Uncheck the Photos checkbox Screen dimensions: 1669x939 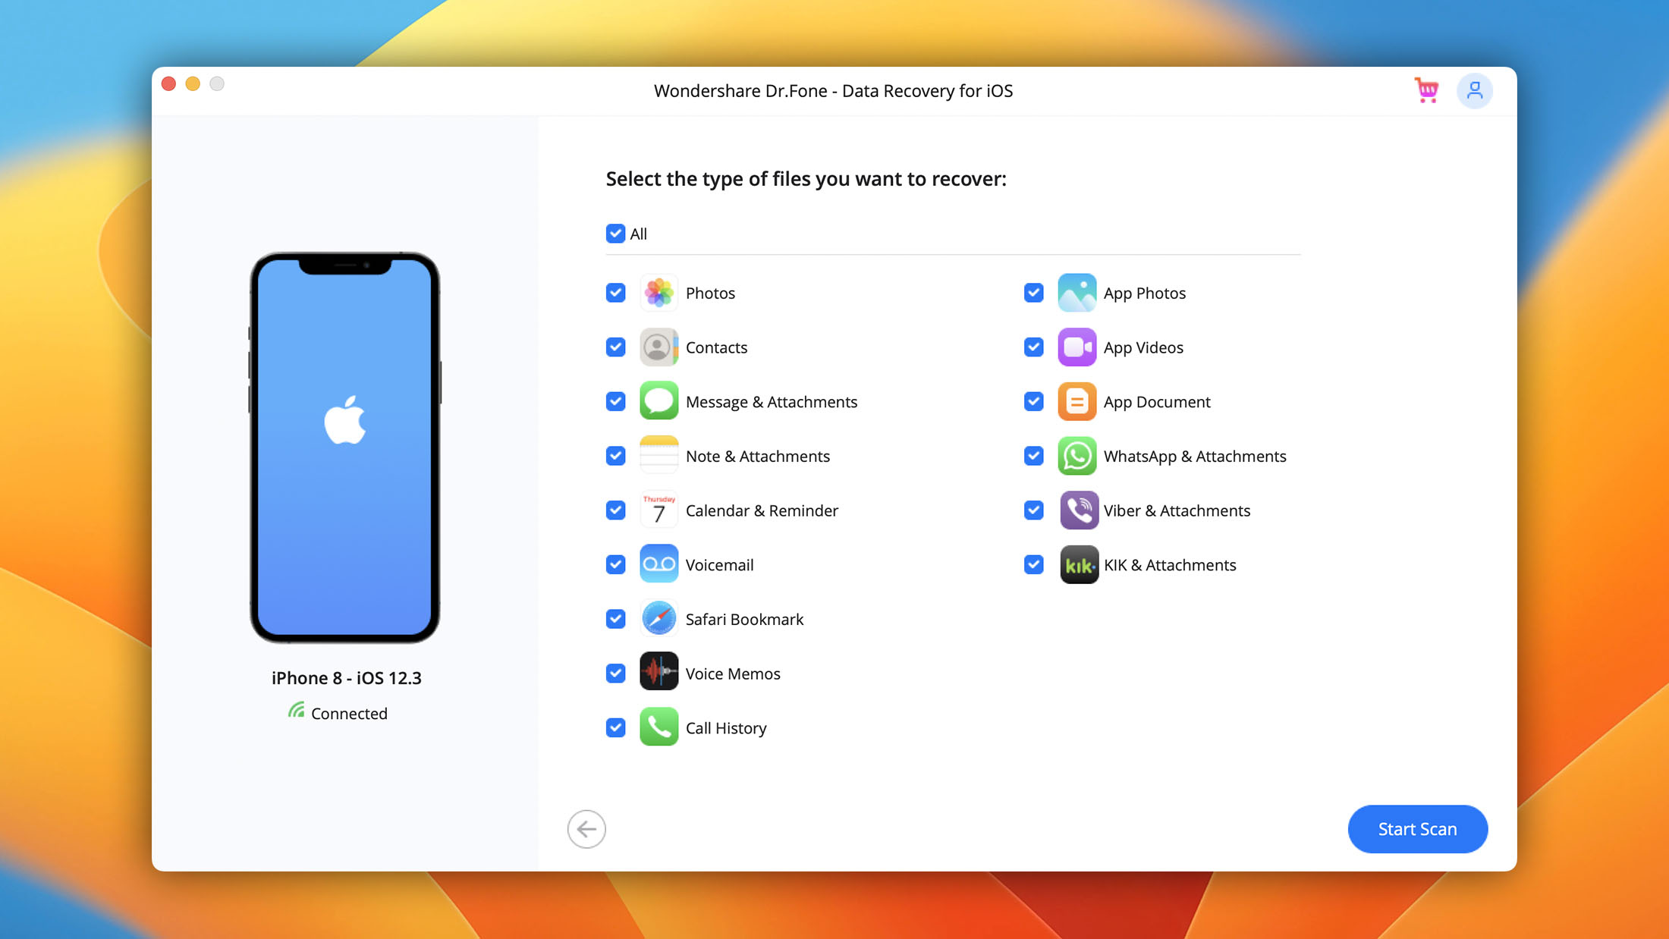tap(615, 293)
